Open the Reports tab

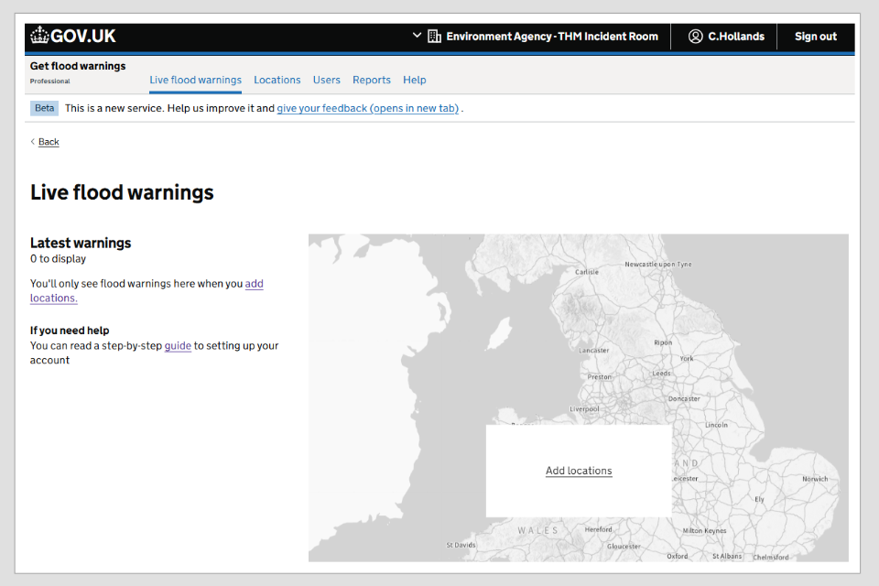371,80
